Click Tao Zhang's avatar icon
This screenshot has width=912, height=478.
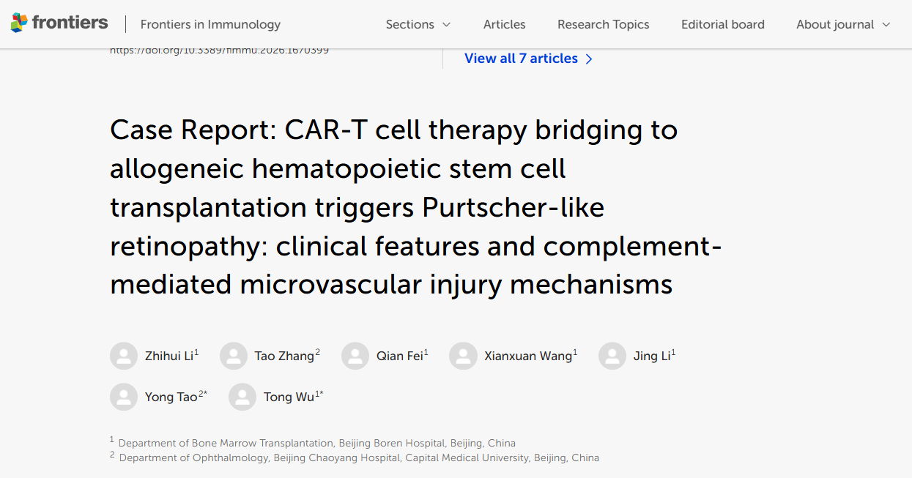[234, 356]
